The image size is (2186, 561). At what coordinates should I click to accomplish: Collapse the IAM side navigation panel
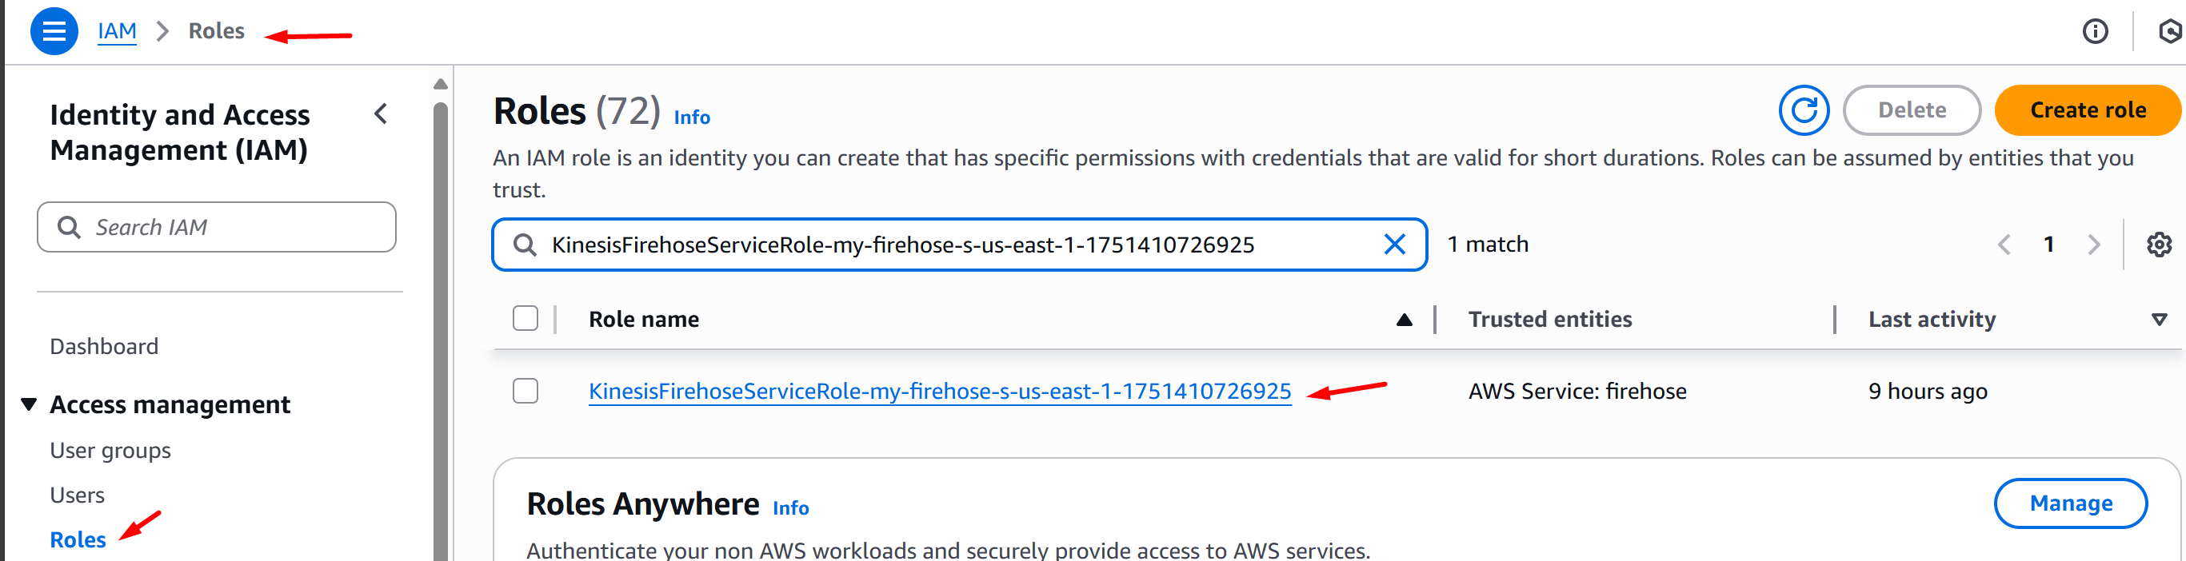tap(381, 113)
